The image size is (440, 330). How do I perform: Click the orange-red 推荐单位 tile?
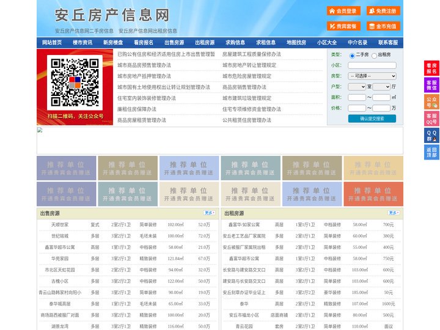point(373,194)
